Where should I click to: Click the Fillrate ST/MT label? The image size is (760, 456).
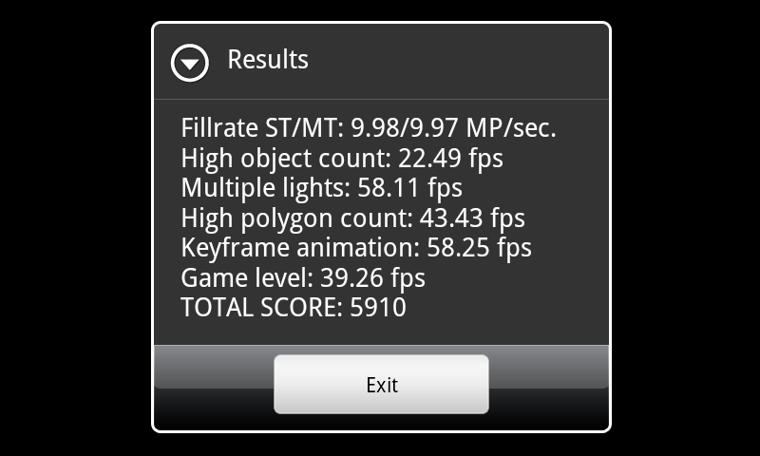coord(262,128)
